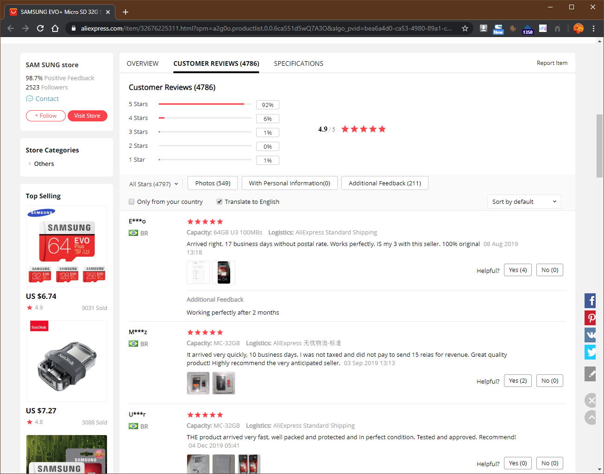Filter by With Personal Information(0)
The width and height of the screenshot is (604, 474).
(289, 183)
